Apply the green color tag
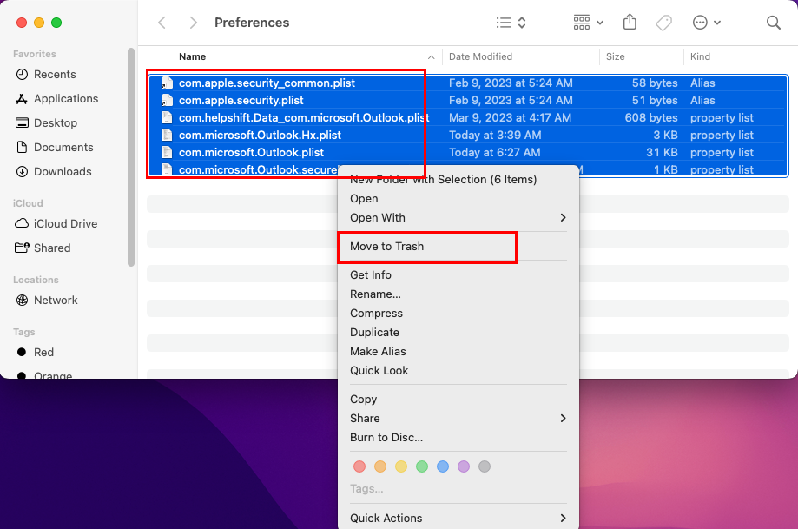The height and width of the screenshot is (529, 798). [422, 466]
